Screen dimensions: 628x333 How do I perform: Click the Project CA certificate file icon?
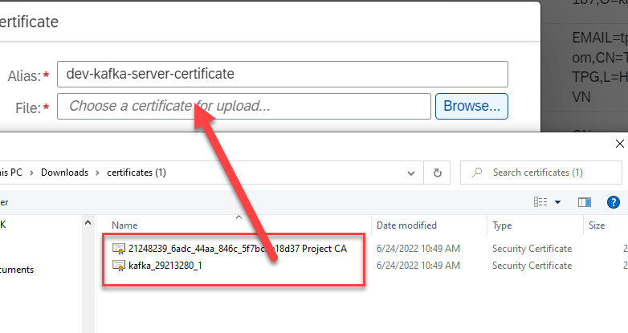tap(119, 249)
